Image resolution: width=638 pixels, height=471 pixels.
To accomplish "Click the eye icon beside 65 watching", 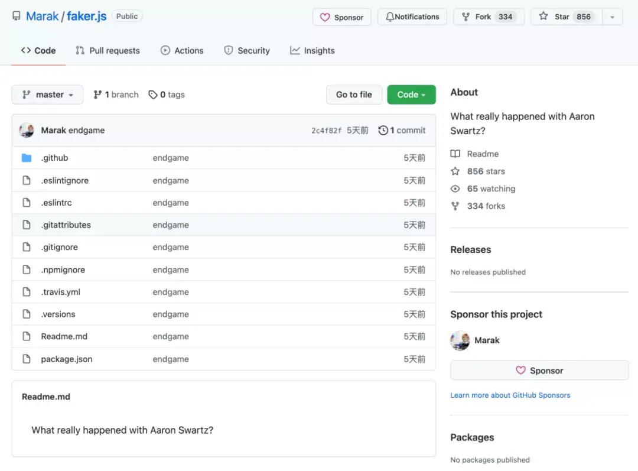I will click(x=455, y=189).
